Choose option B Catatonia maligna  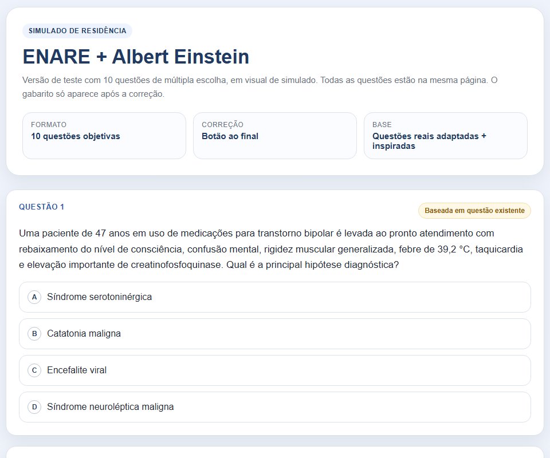274,334
